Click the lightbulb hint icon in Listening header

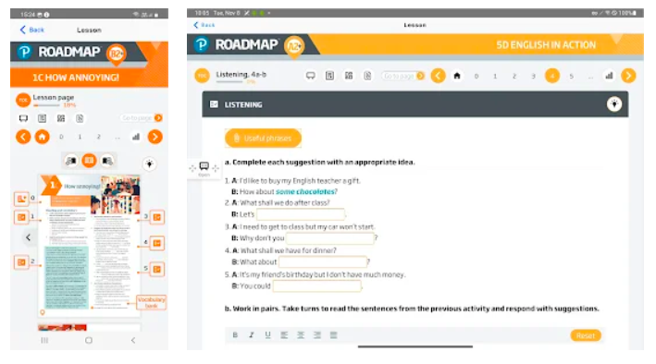click(613, 104)
